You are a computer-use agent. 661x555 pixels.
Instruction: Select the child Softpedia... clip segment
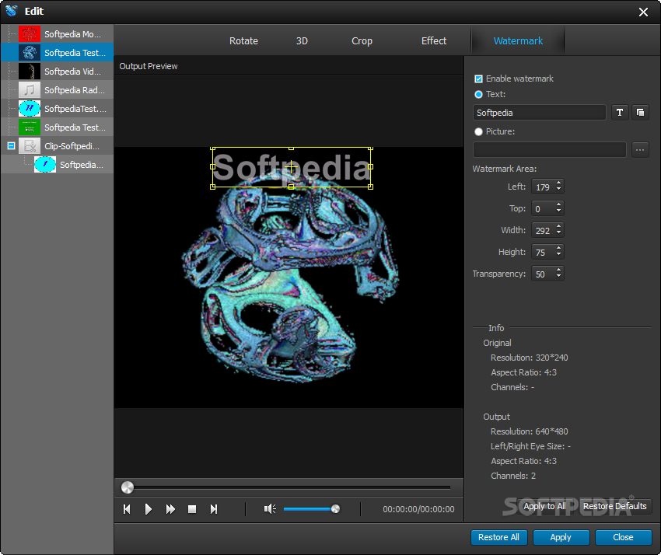[58, 164]
